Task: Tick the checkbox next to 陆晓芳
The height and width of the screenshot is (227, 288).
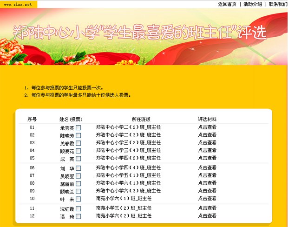Action: [x=79, y=135]
